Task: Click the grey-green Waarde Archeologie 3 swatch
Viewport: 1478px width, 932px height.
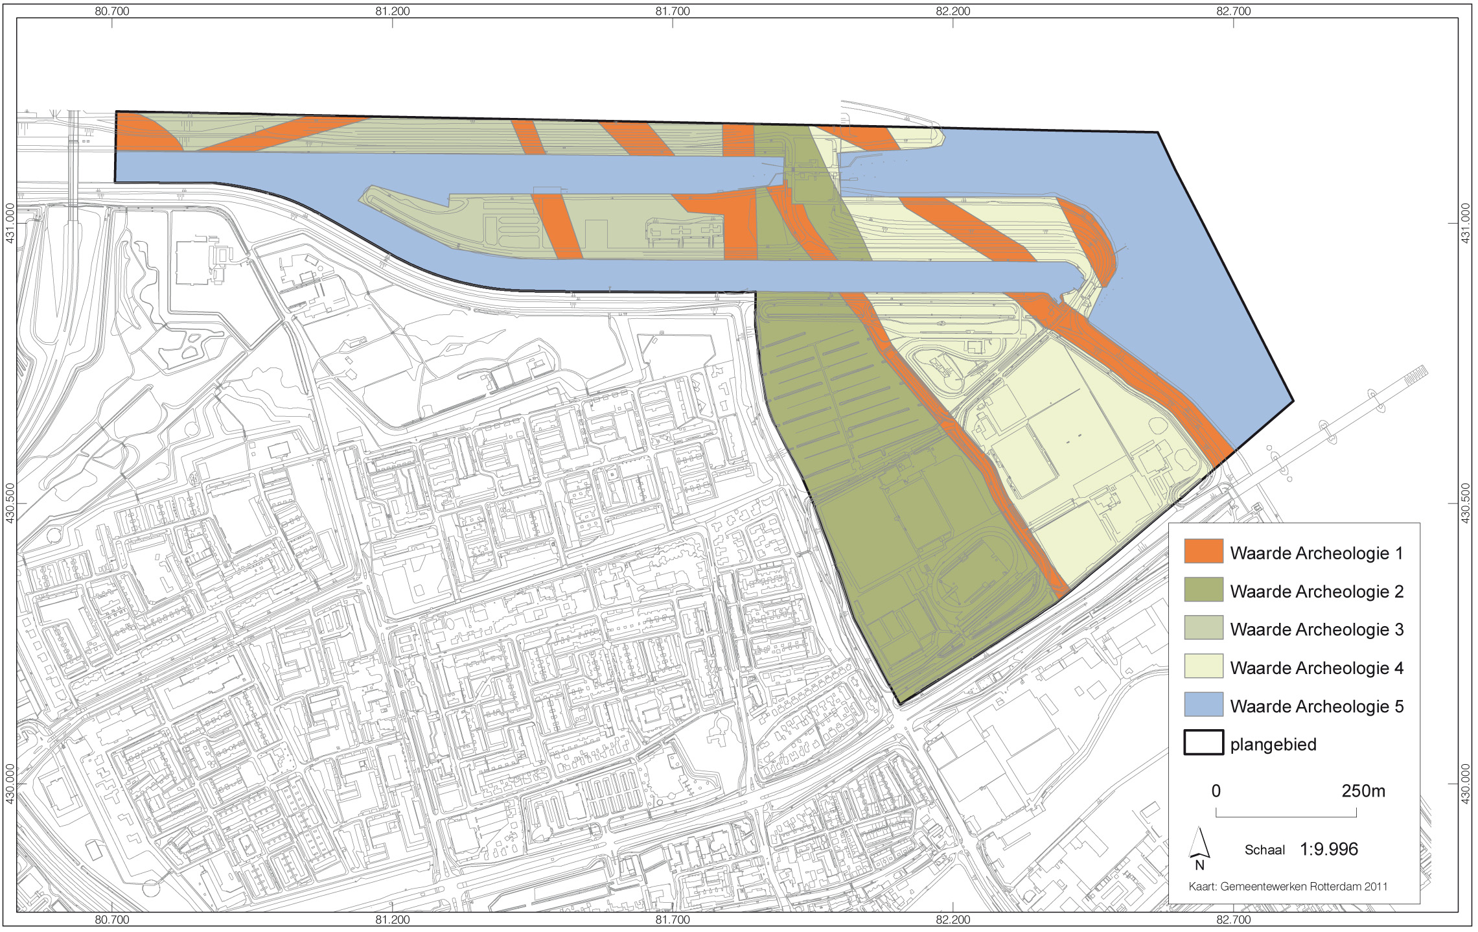Action: (x=1203, y=627)
